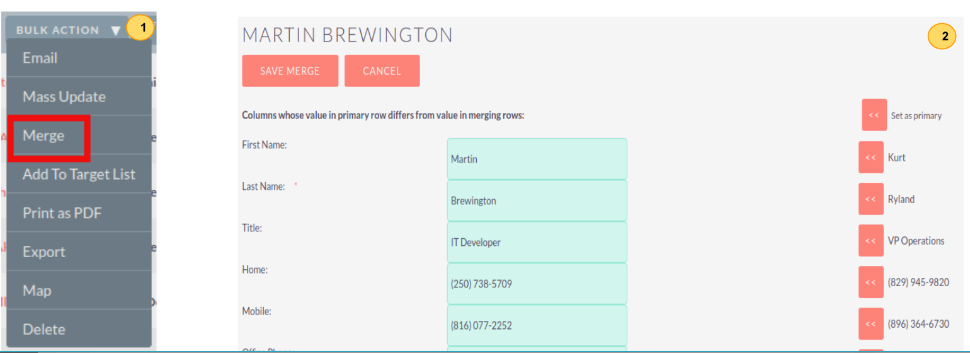Copy mobile (896) 364-6730 with arrow icon
This screenshot has height=353, width=970.
[870, 324]
